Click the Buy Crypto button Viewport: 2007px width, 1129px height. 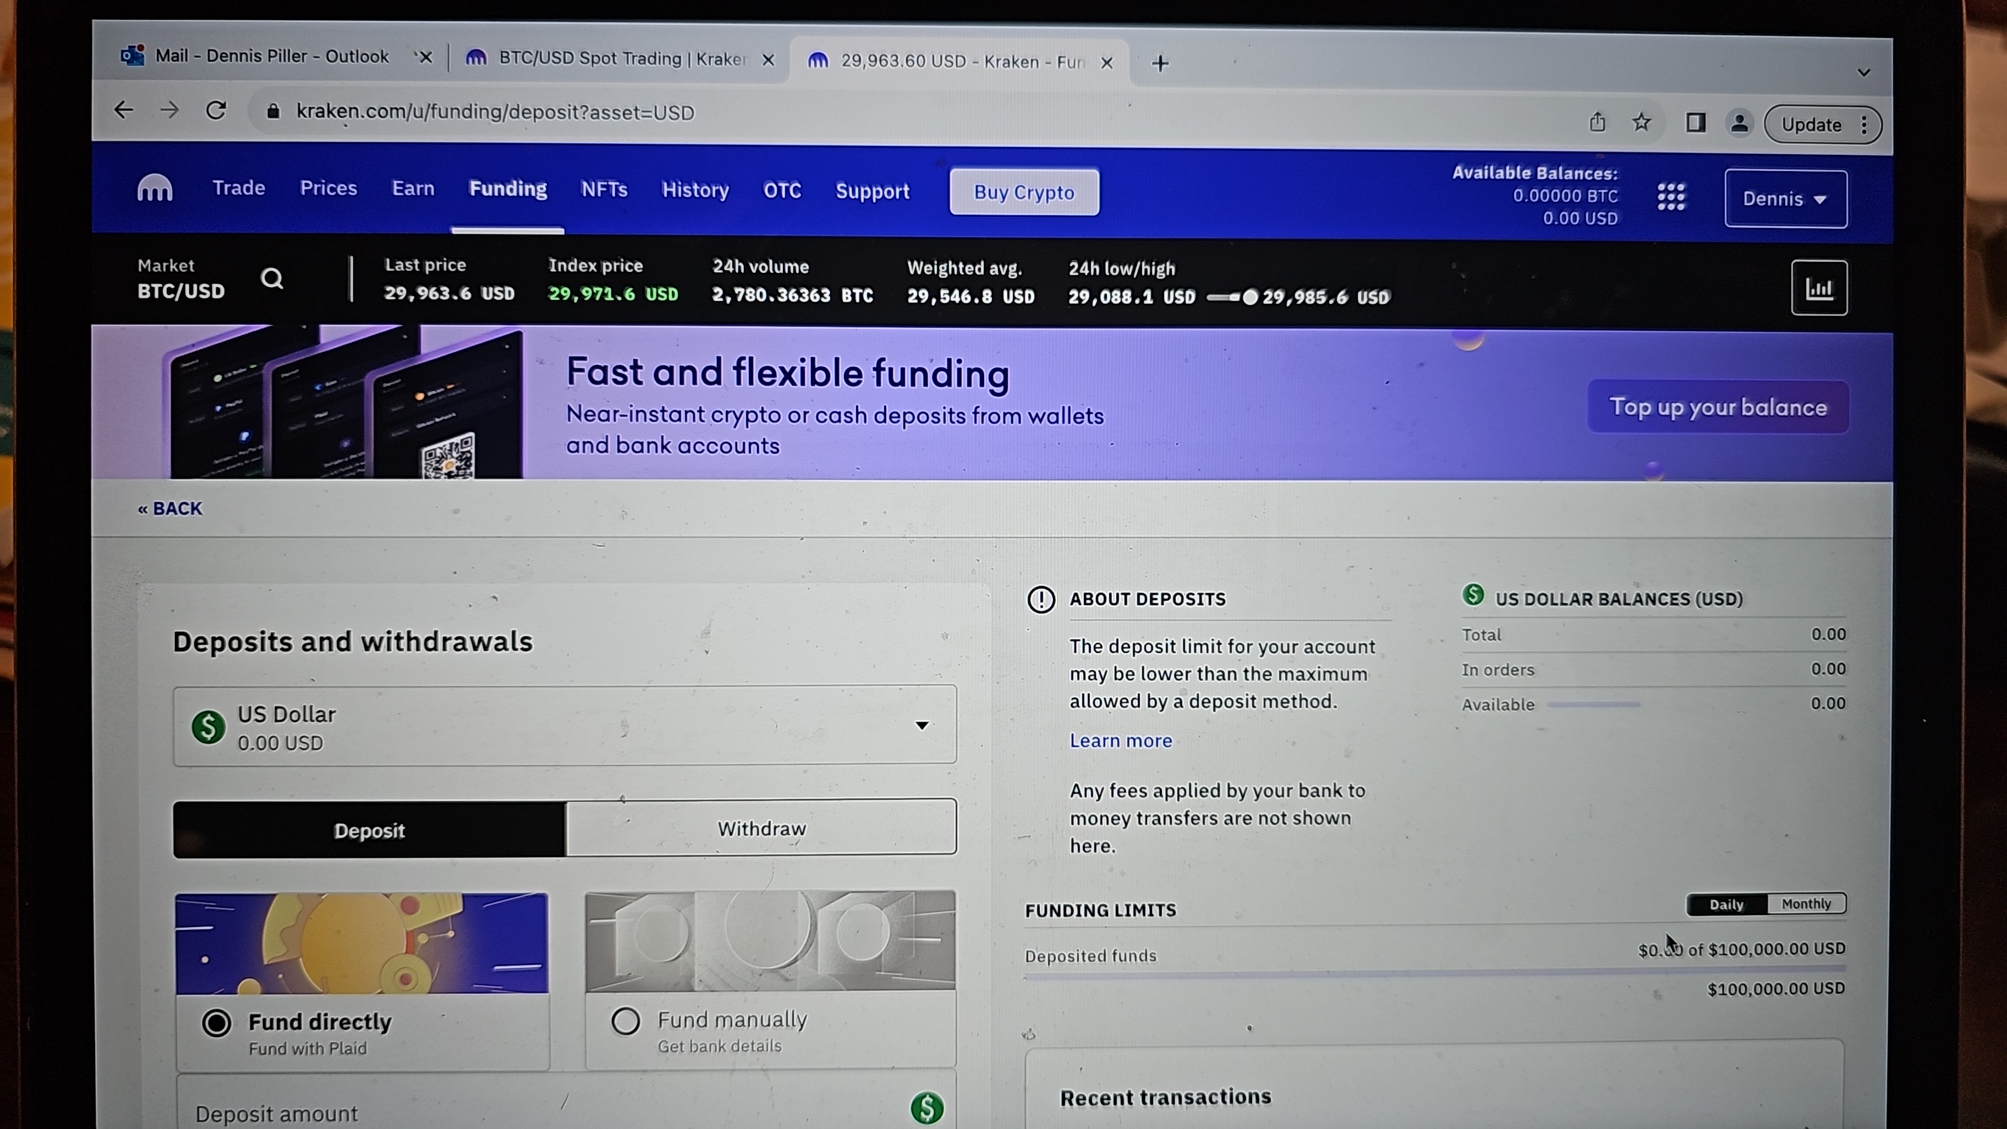click(1024, 193)
